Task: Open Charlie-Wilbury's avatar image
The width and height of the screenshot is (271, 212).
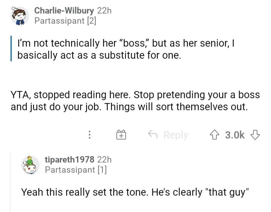Action: coord(20,16)
